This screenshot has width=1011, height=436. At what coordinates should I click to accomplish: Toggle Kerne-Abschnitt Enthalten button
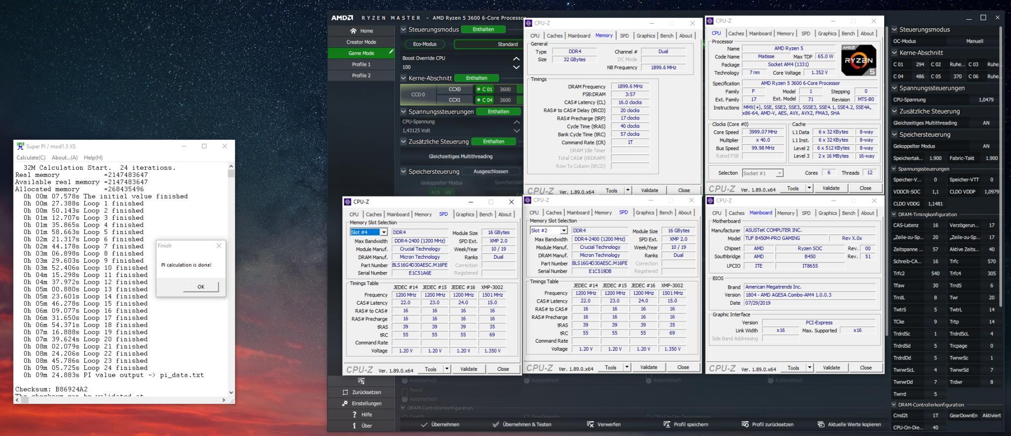coord(476,78)
